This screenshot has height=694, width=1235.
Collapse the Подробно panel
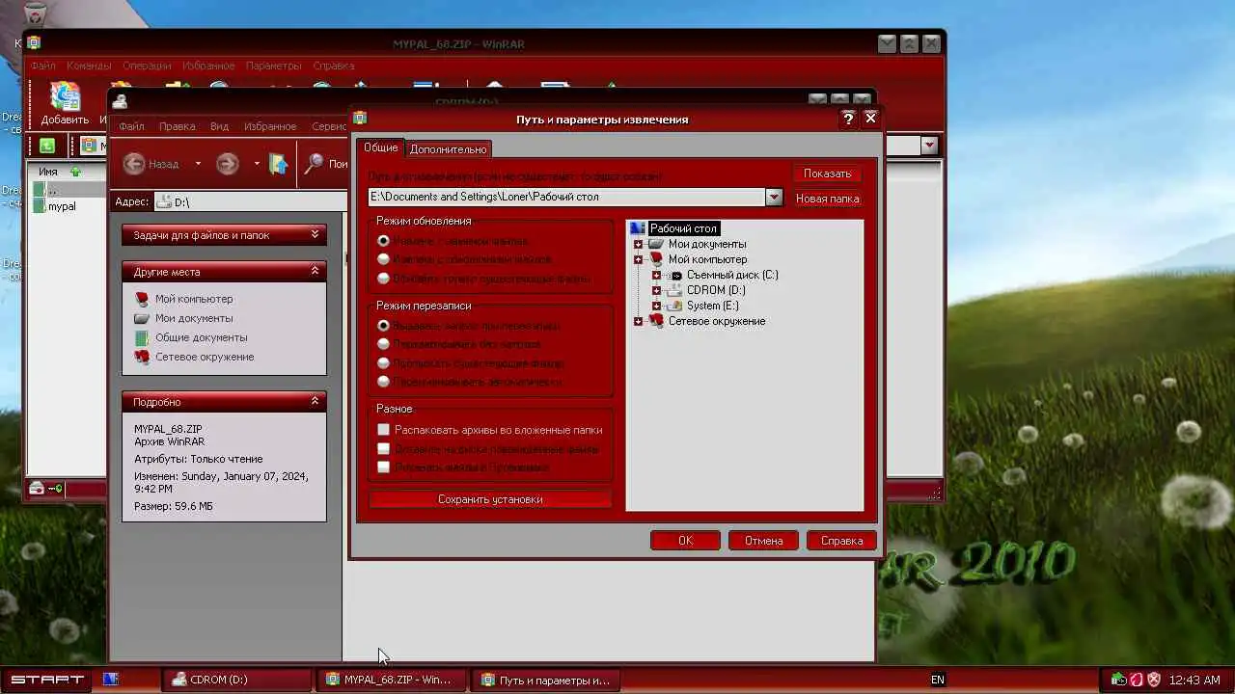click(x=315, y=401)
